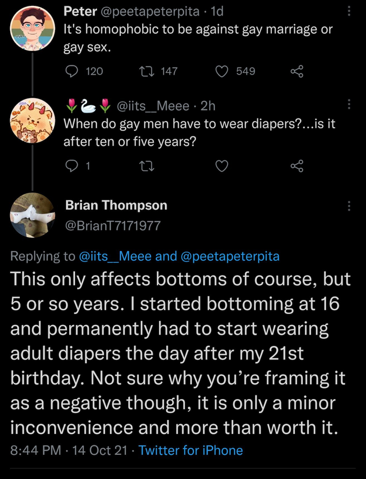Open the @peetapeterpita mention in the Replying to line
366x479 pixels.
coord(230,256)
